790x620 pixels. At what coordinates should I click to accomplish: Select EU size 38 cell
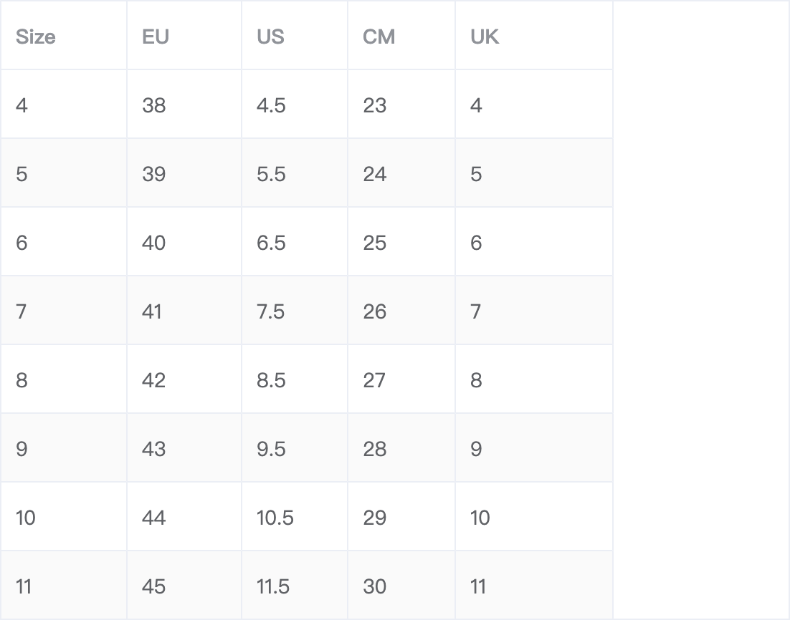tap(184, 105)
